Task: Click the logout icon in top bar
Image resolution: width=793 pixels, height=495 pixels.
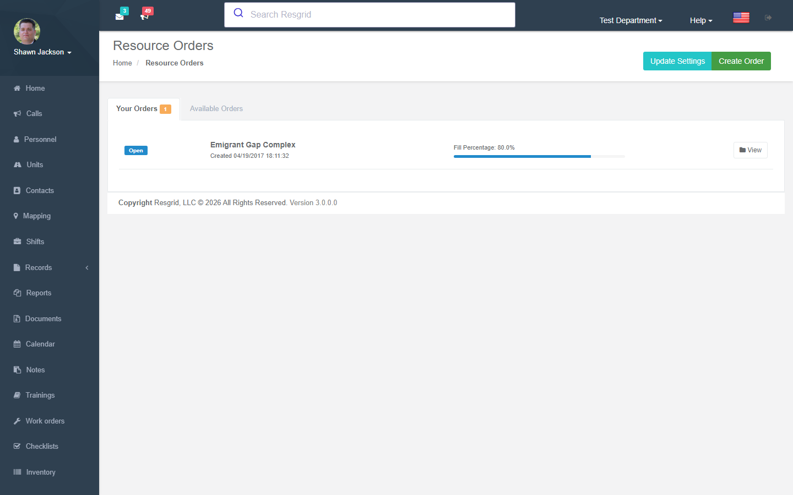Action: (x=768, y=18)
